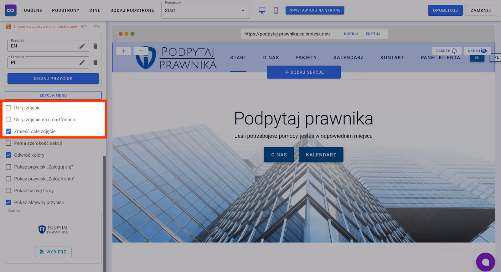This screenshot has height=272, width=501.
Task: Click the site URL text
Action: click(287, 34)
